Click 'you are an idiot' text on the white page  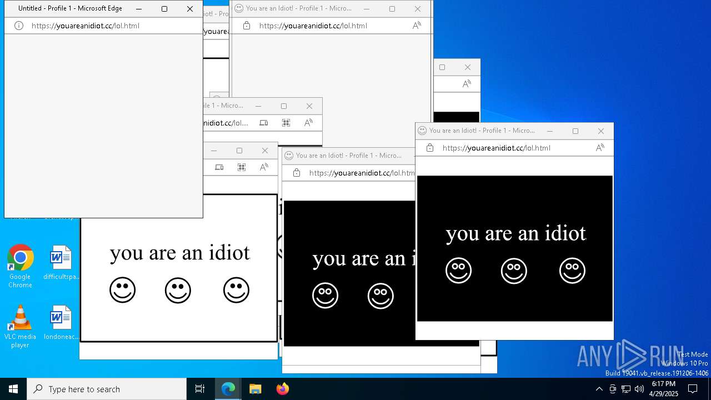coord(180,253)
